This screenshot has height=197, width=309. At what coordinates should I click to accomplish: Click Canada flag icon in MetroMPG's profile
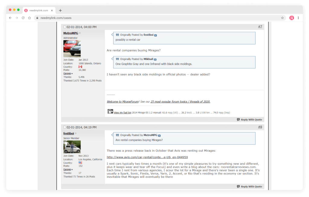point(80,67)
